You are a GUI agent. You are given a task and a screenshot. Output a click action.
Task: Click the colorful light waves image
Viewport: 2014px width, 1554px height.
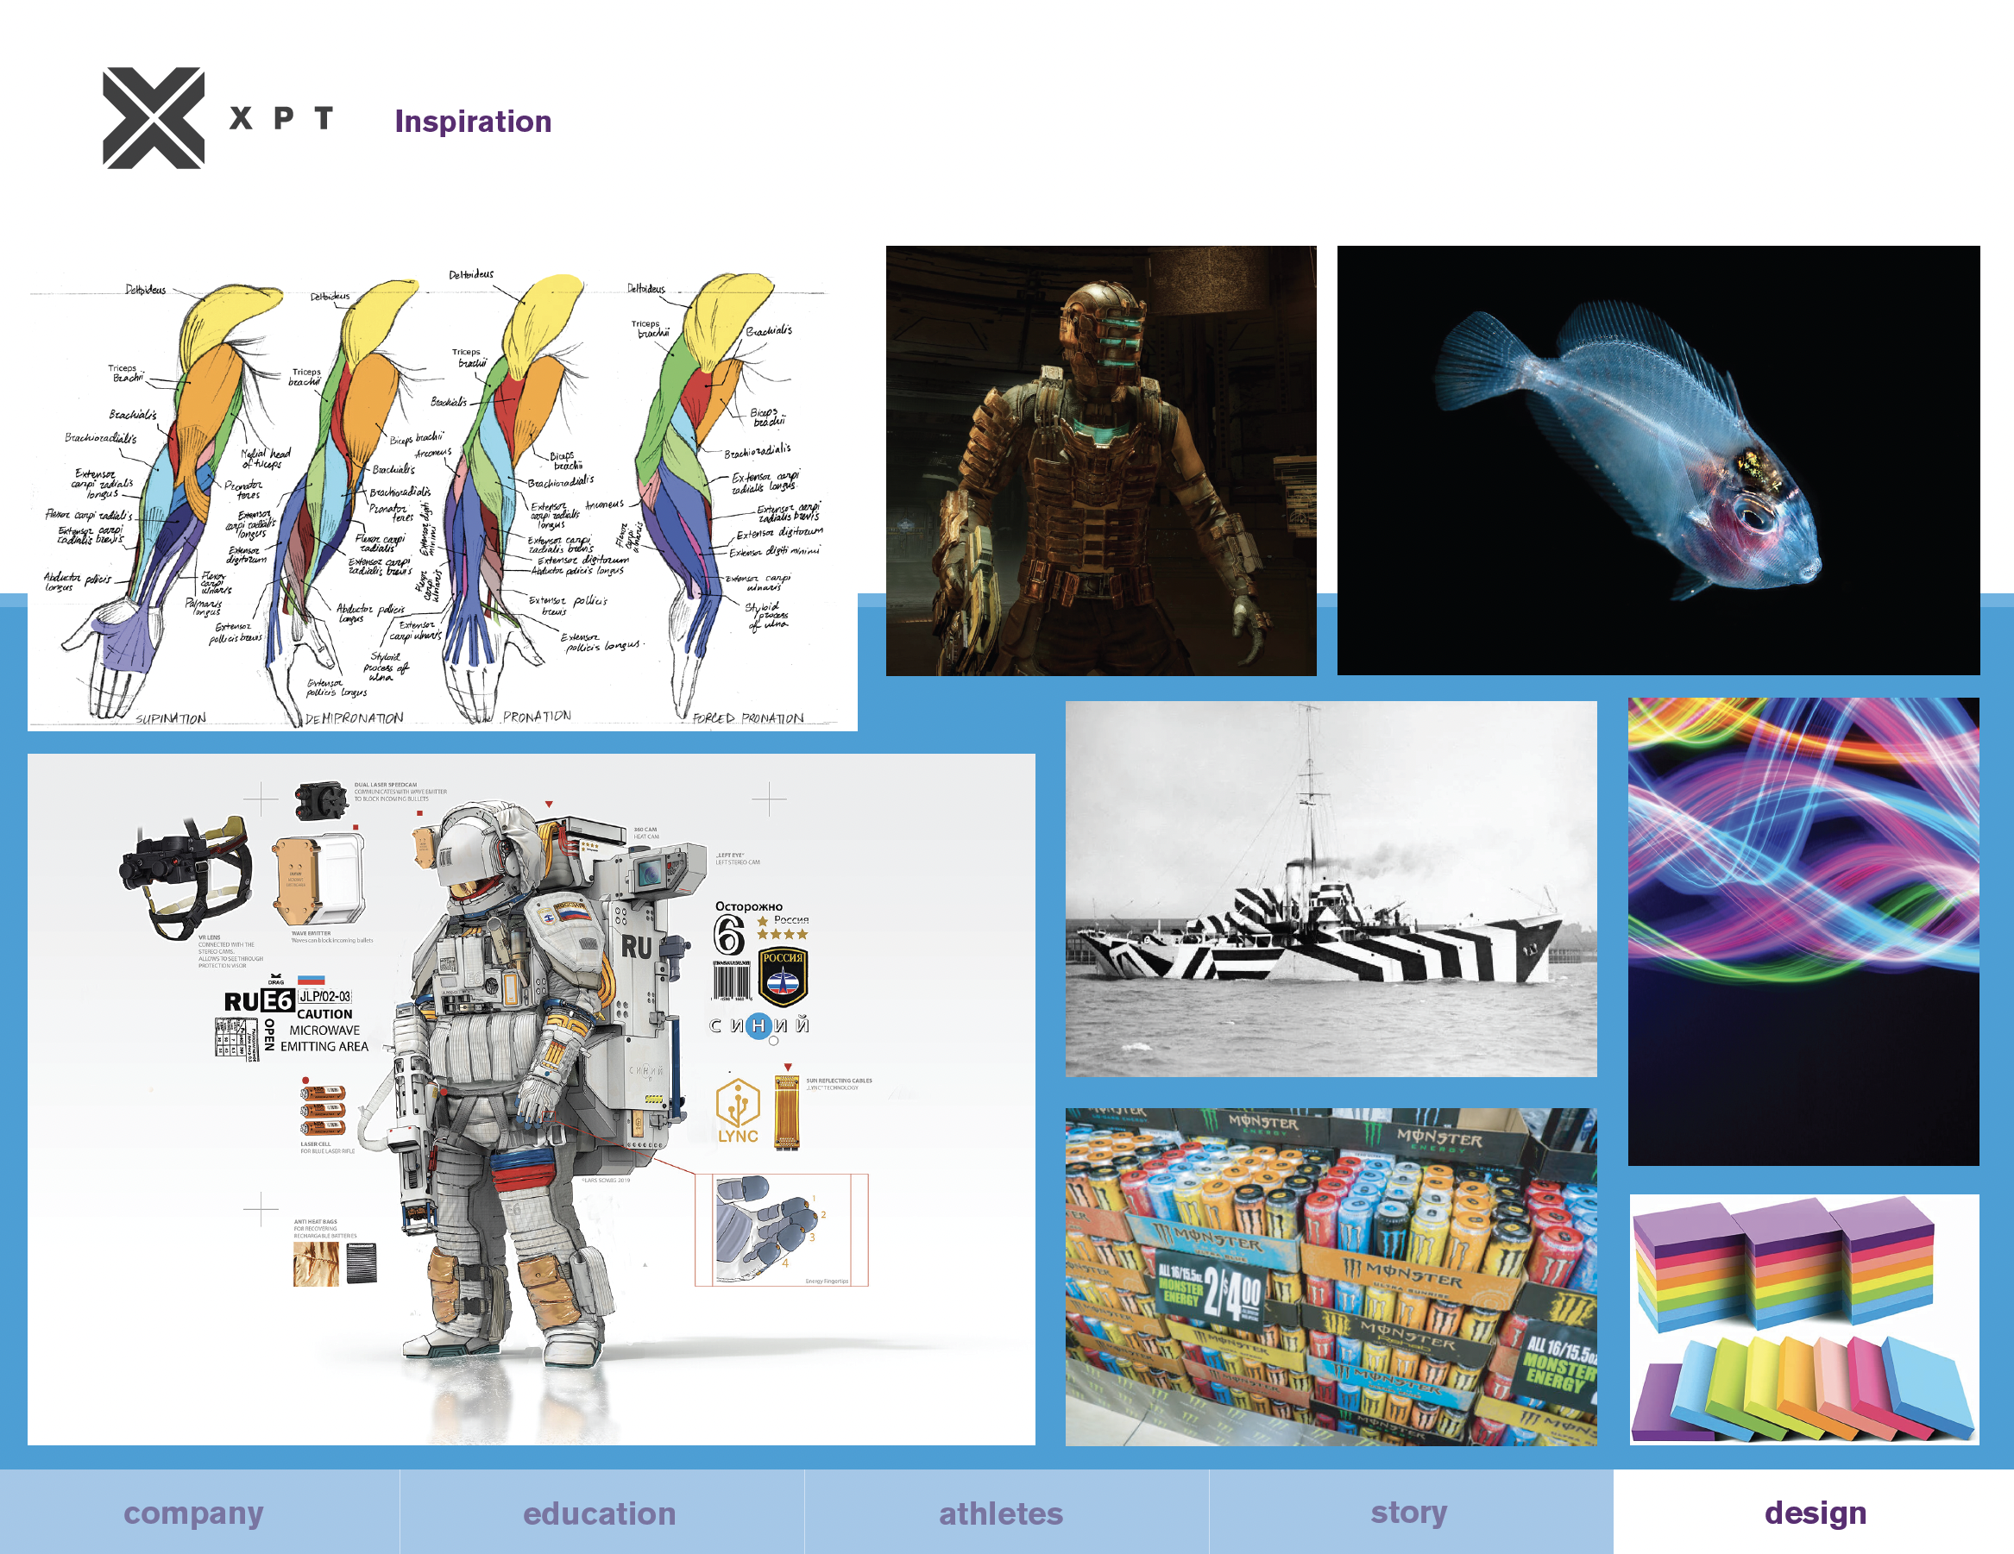click(x=1803, y=931)
